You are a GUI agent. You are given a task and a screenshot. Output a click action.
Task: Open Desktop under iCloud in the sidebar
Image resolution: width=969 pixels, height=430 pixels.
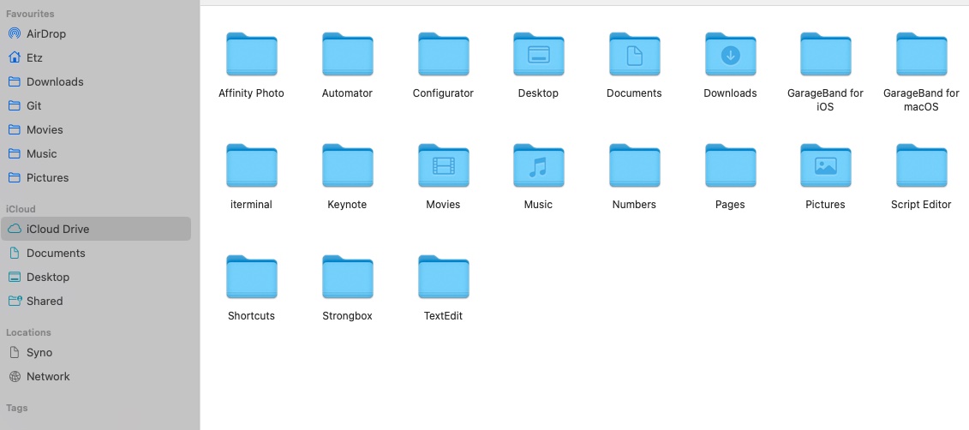tap(96, 278)
